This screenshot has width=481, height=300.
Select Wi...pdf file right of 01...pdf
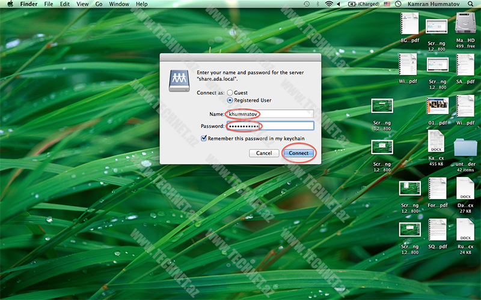(x=465, y=106)
